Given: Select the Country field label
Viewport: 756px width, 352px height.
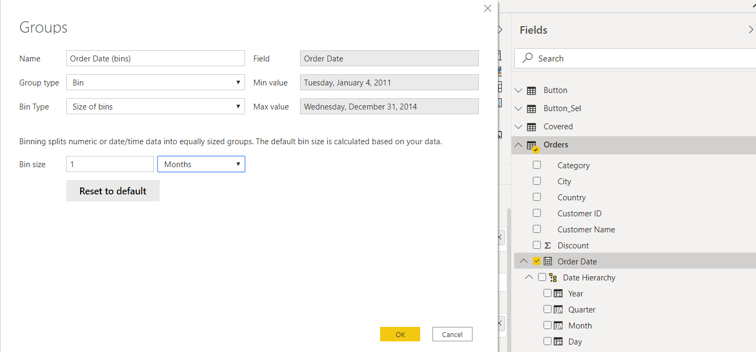Looking at the screenshot, I should coord(571,198).
